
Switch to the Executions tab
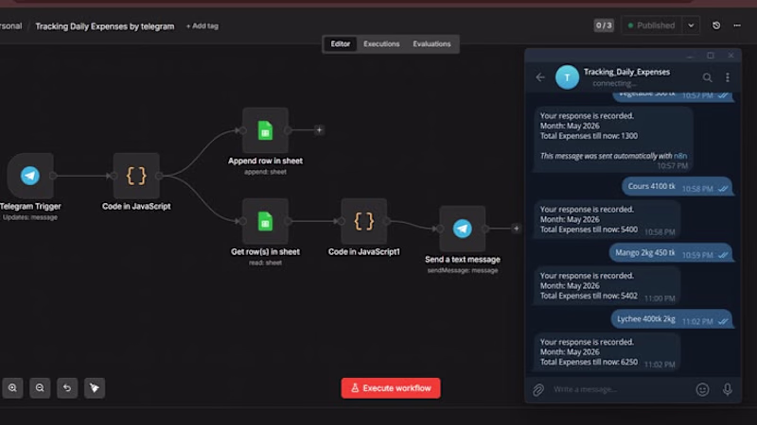(381, 43)
